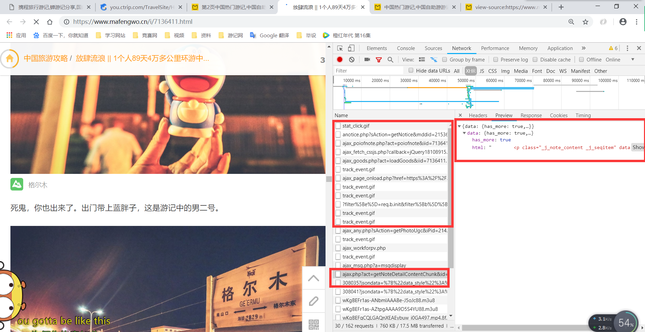Image resolution: width=645 pixels, height=332 pixels.
Task: Collapse the nested data node
Action: pos(464,133)
